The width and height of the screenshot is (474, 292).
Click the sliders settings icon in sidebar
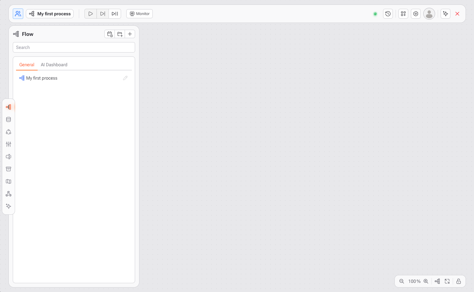point(9,144)
